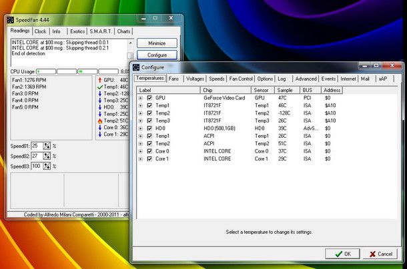The height and width of the screenshot is (269, 407).
Task: Expand the HD0 tree row
Action: coord(141,129)
